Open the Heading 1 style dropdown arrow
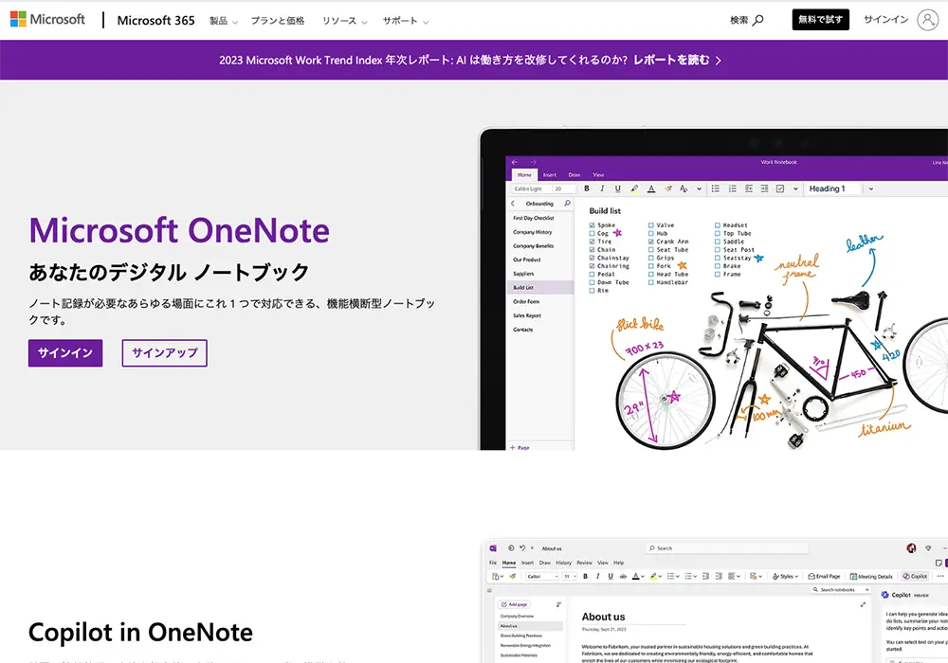Viewport: 948px width, 663px height. (x=870, y=188)
